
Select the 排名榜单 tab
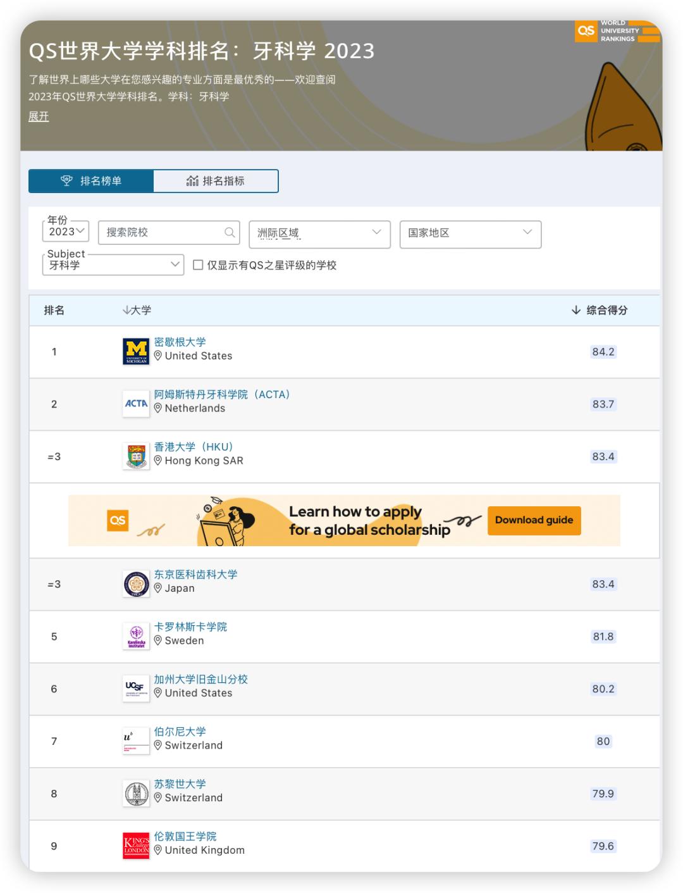91,181
